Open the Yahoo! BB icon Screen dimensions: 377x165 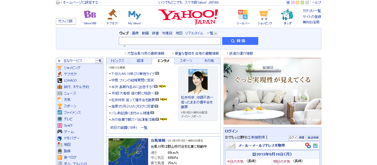click(x=90, y=14)
